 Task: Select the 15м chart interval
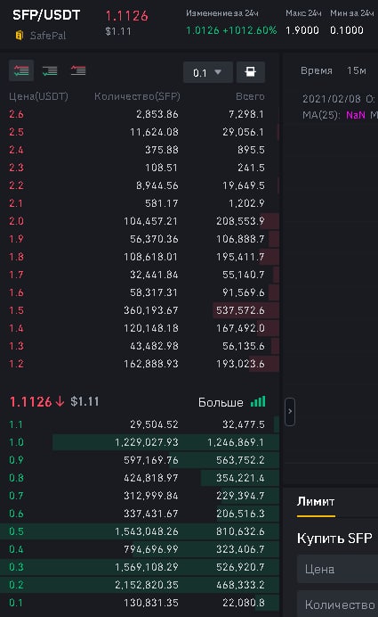[x=357, y=70]
